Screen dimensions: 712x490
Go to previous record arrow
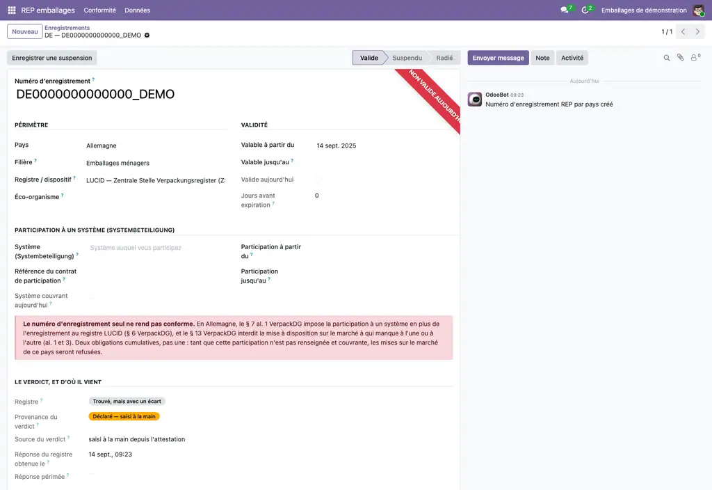pos(683,31)
